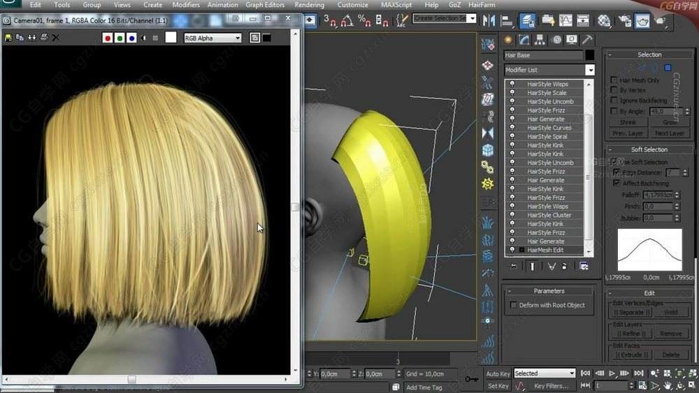Switch to Modify command panel tab
The width and height of the screenshot is (699, 393).
tap(524, 40)
